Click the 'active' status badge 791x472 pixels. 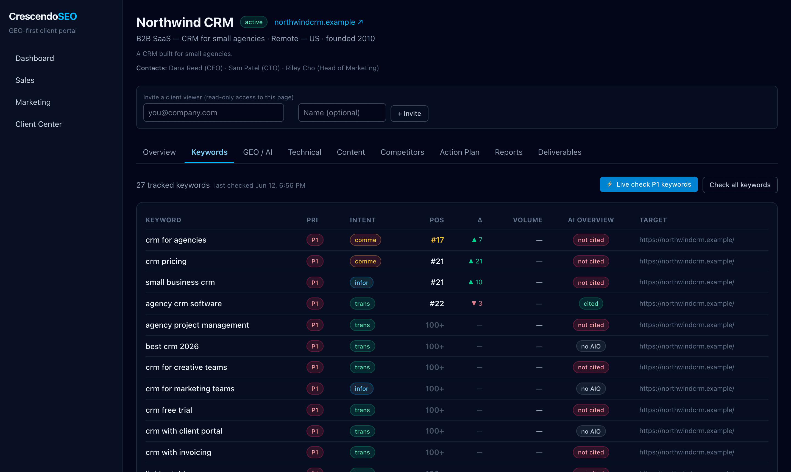tap(254, 22)
